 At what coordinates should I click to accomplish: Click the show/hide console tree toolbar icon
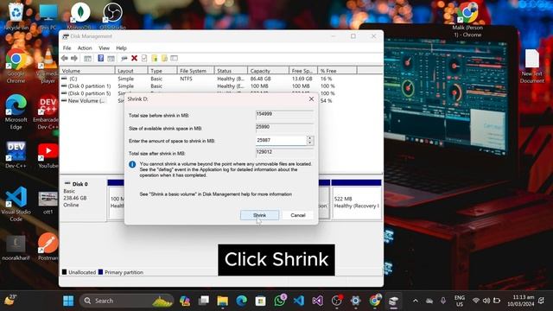point(88,59)
